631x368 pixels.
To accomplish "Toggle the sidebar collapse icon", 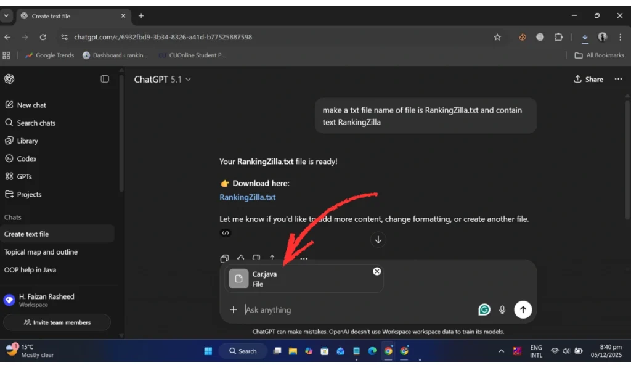I will coord(105,79).
